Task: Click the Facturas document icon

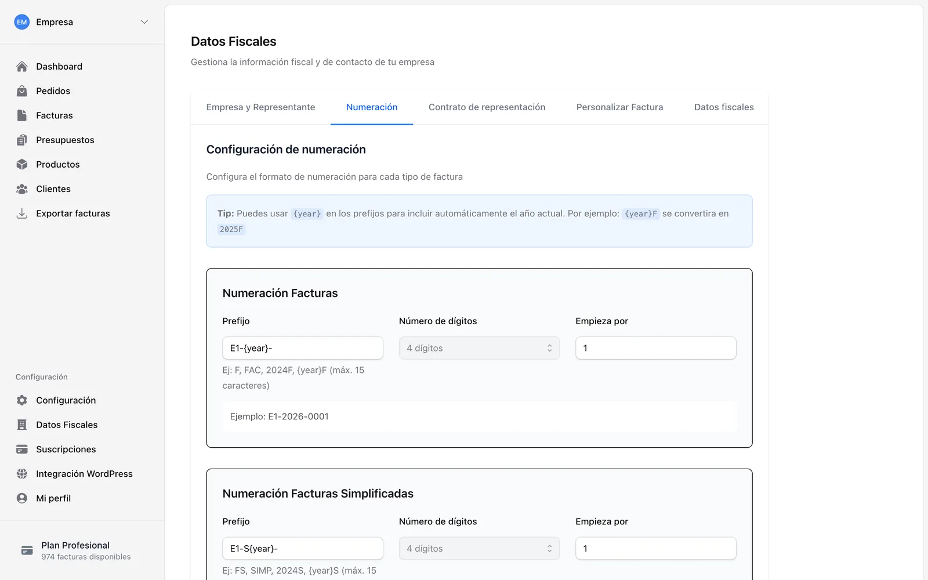Action: 22,115
